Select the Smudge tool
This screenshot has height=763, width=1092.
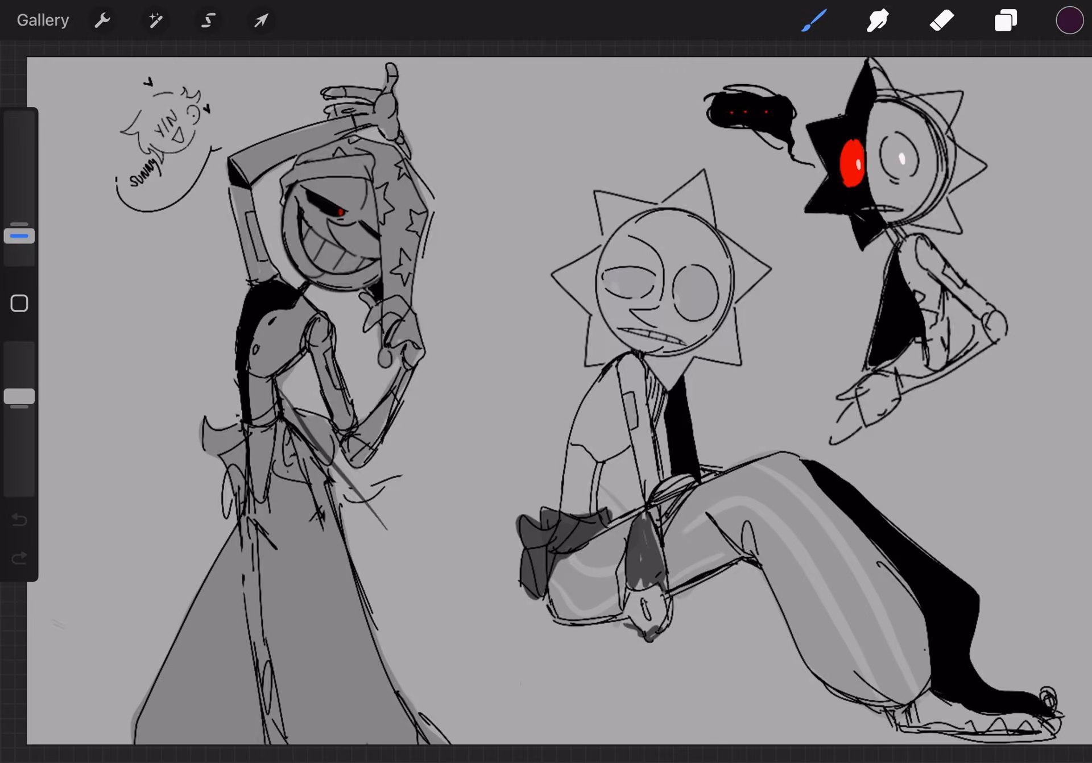coord(878,20)
